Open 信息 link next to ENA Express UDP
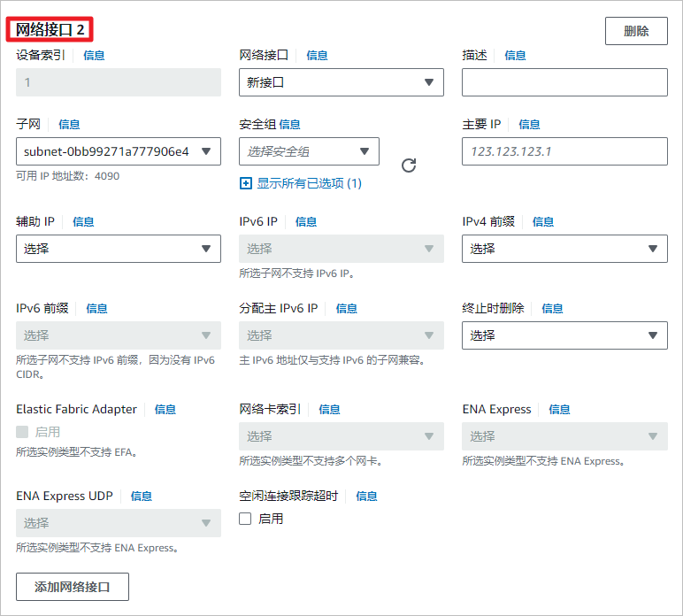The image size is (683, 616). [142, 496]
